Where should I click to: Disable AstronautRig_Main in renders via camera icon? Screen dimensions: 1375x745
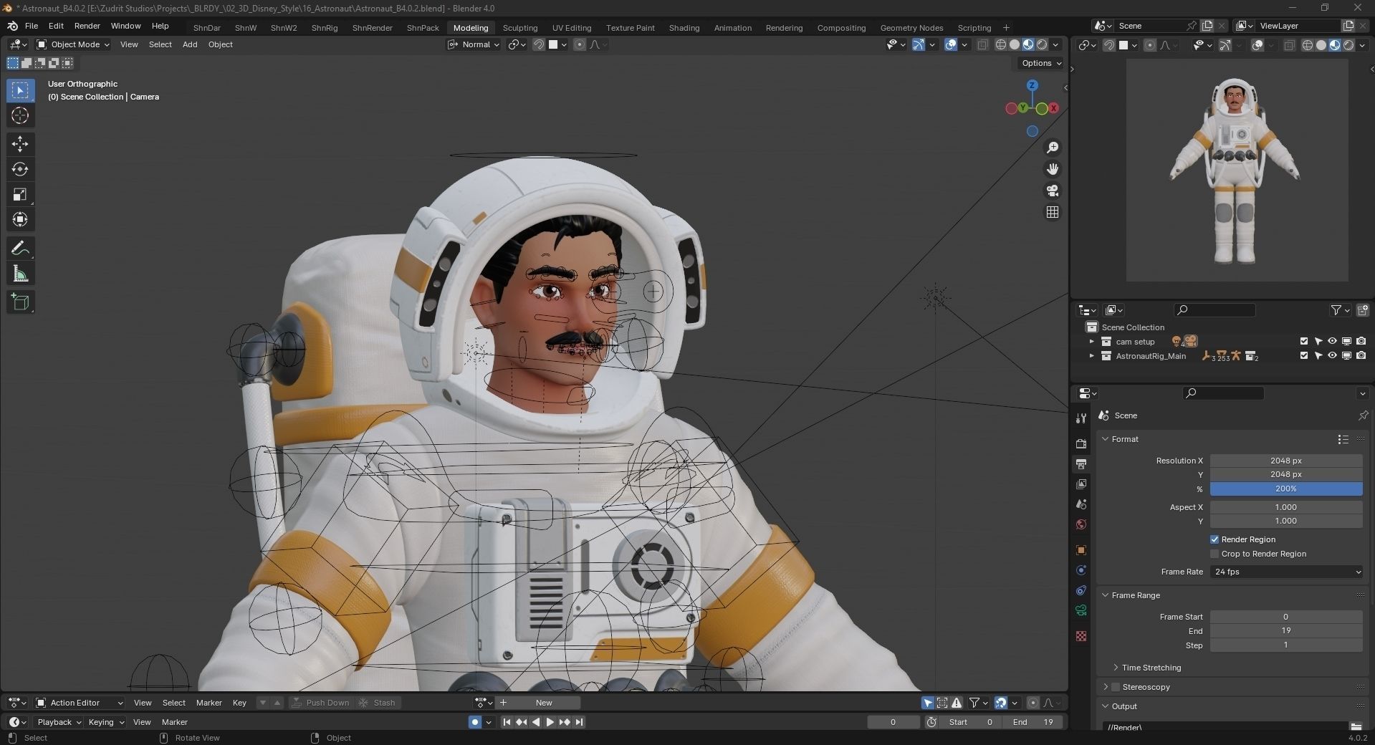tap(1361, 356)
